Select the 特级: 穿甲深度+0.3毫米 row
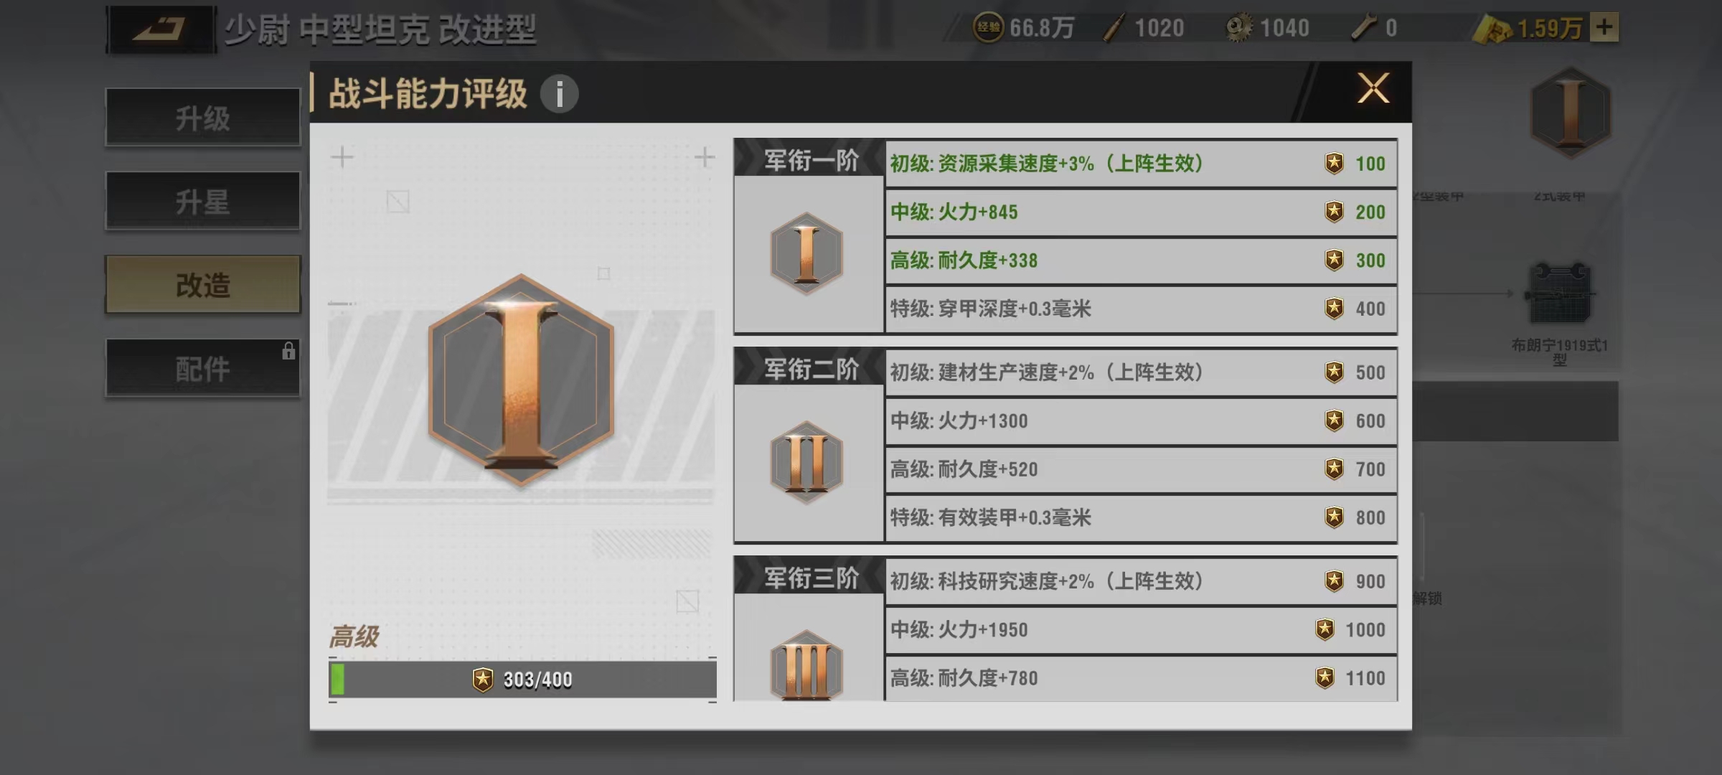The width and height of the screenshot is (1722, 775). click(1141, 309)
